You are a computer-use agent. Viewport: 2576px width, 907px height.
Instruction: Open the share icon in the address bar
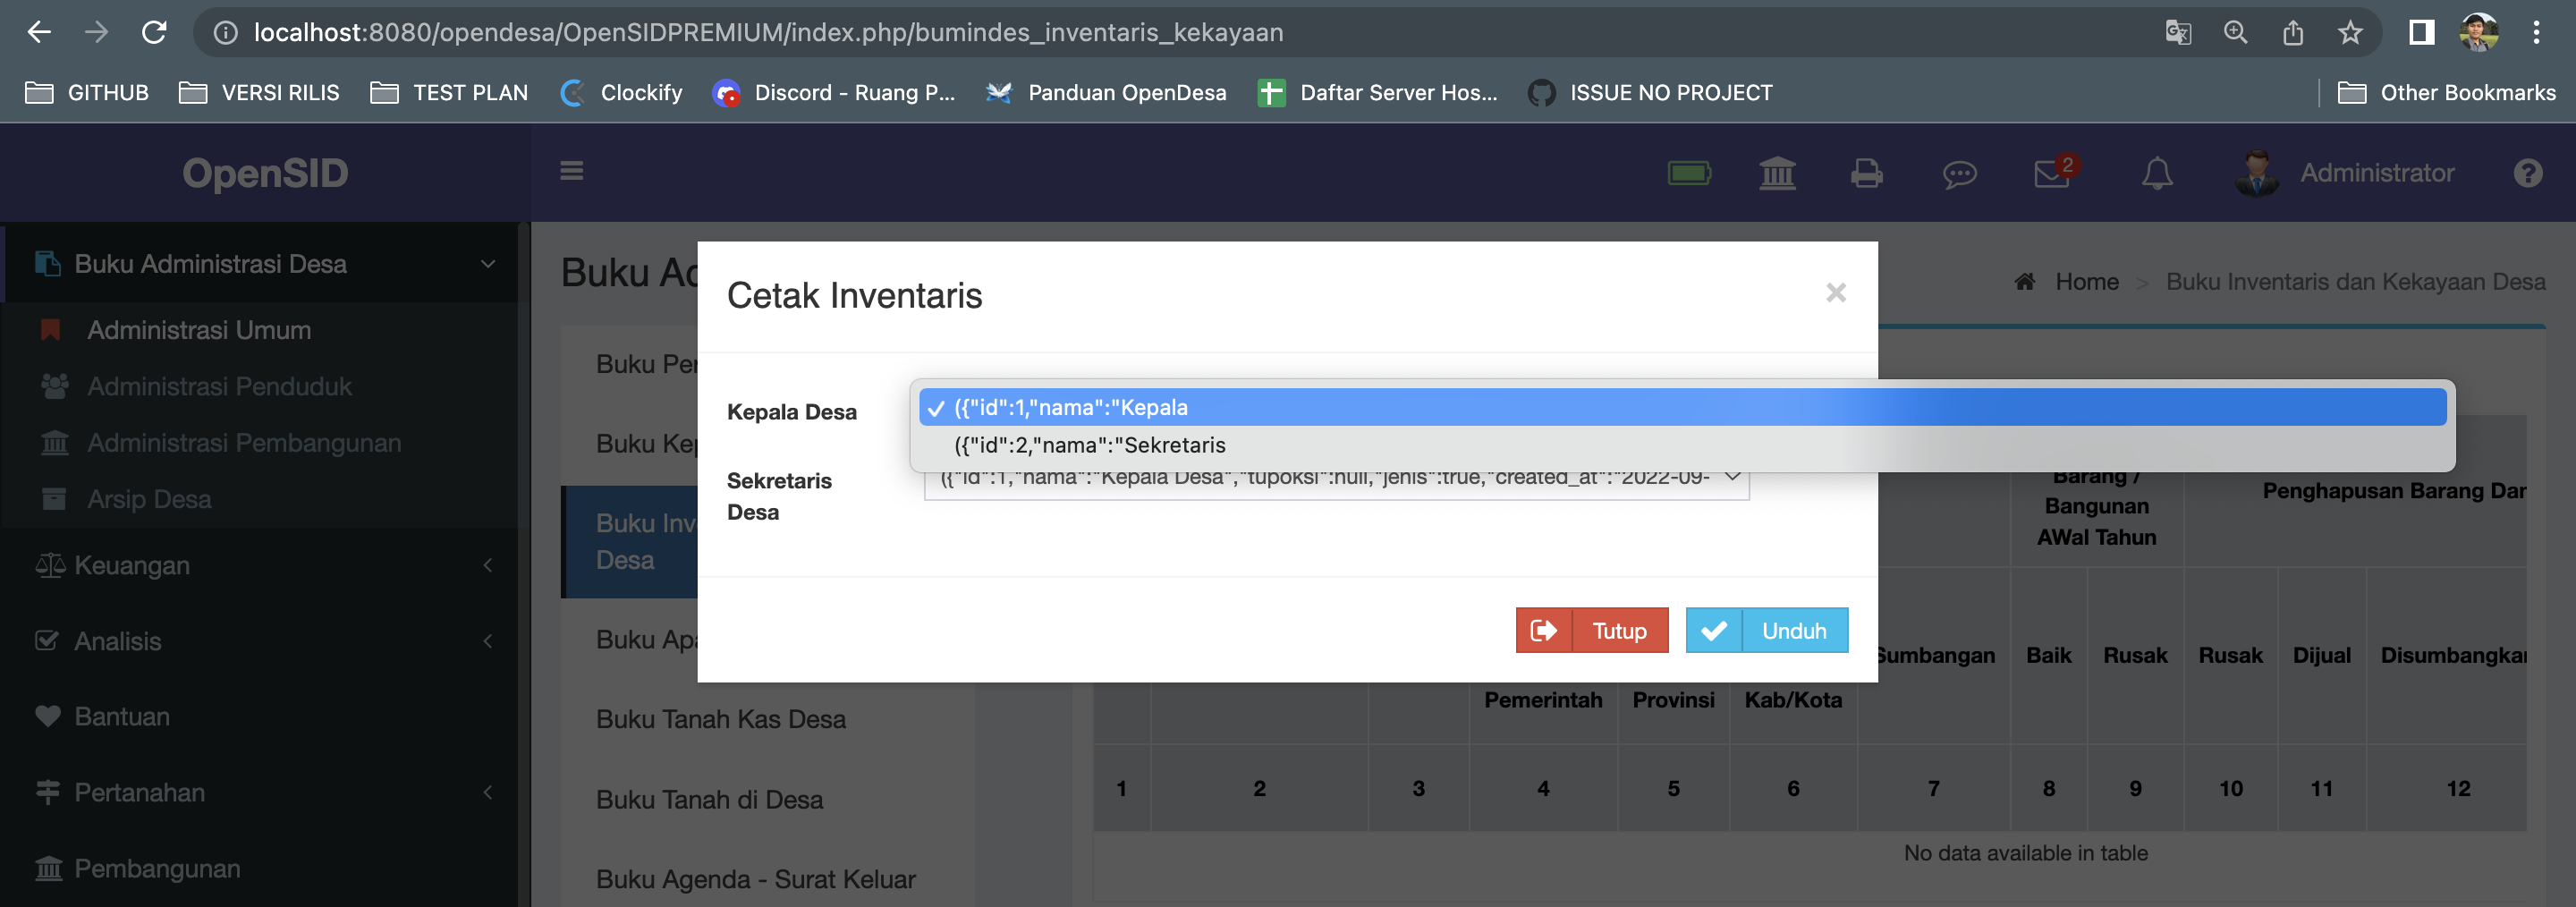[x=2293, y=33]
